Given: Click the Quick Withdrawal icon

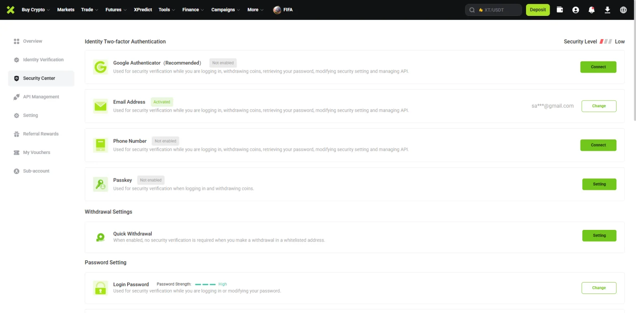Looking at the screenshot, I should tap(100, 237).
